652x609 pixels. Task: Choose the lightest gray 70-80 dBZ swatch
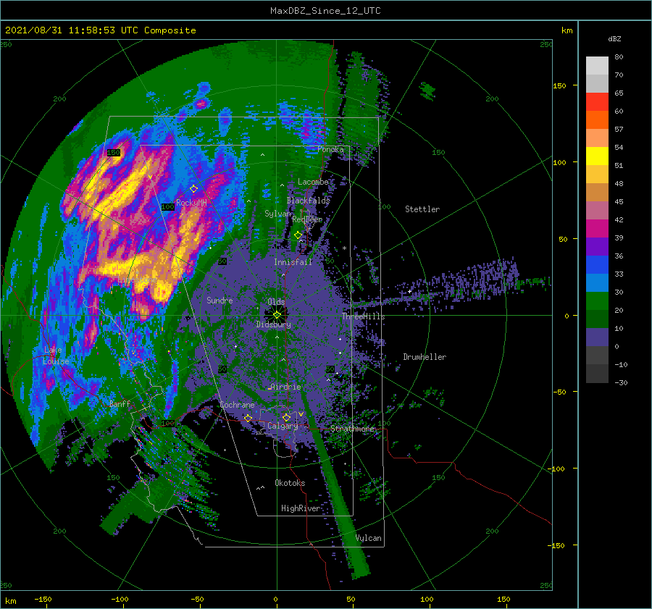pos(597,66)
